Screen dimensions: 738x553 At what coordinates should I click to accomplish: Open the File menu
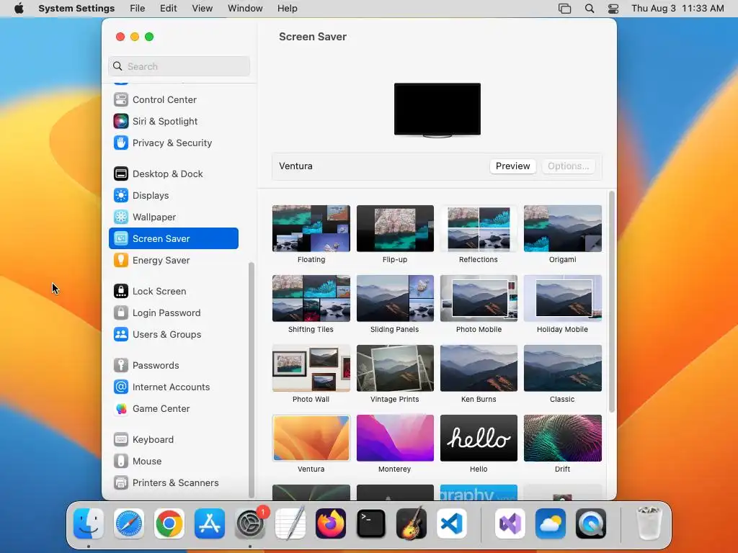click(x=138, y=9)
